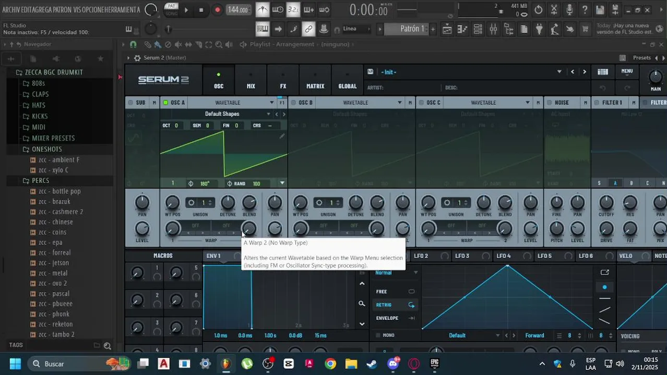Switch the PAT/SONG mode toggle
The height and width of the screenshot is (375, 667).
click(x=171, y=9)
